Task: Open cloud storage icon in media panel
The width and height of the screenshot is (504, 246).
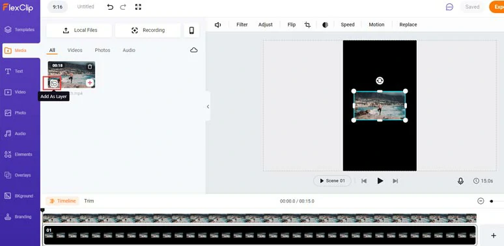Action: tap(194, 50)
